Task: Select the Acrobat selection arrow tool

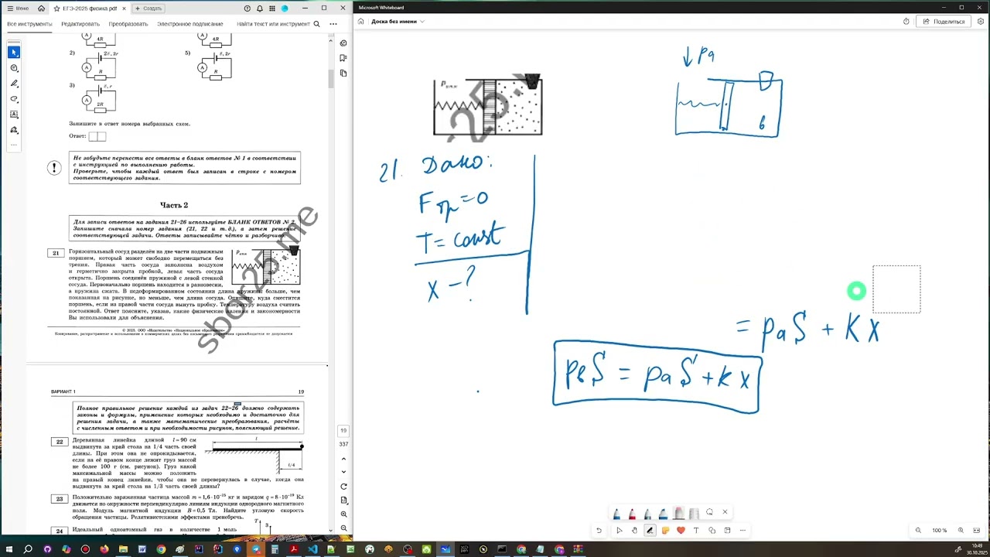Action: coord(14,52)
